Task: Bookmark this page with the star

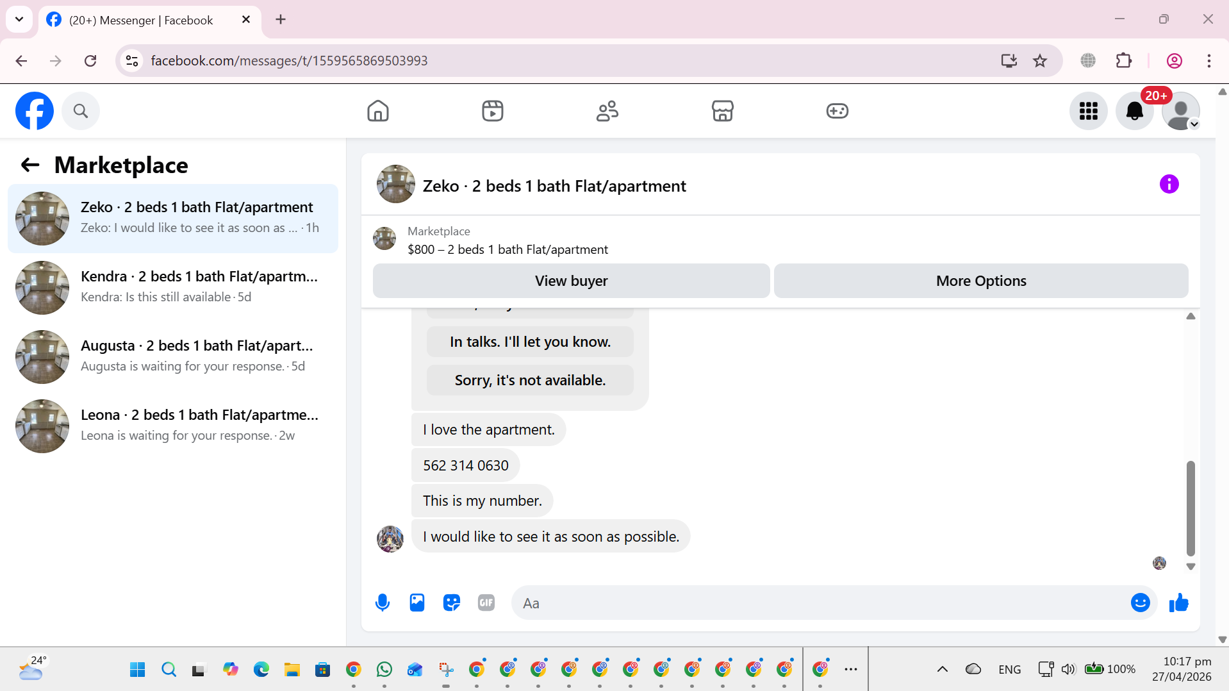Action: tap(1040, 61)
